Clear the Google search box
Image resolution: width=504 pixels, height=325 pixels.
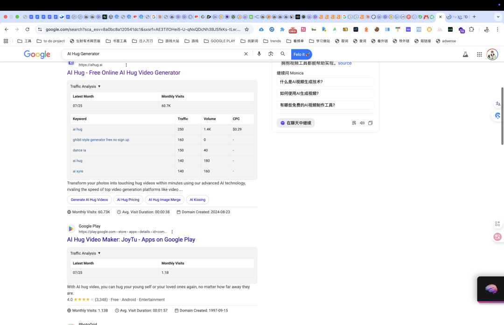246,54
